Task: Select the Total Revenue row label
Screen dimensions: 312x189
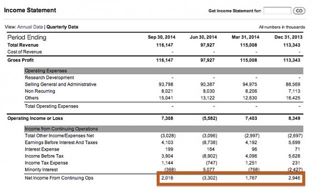Action: point(23,45)
